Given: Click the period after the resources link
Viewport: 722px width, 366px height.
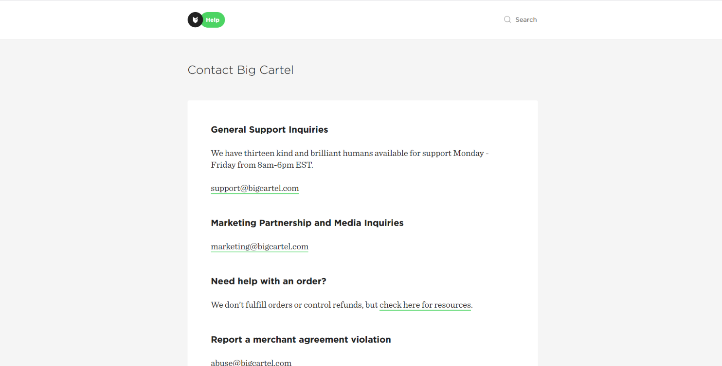Looking at the screenshot, I should click(472, 305).
